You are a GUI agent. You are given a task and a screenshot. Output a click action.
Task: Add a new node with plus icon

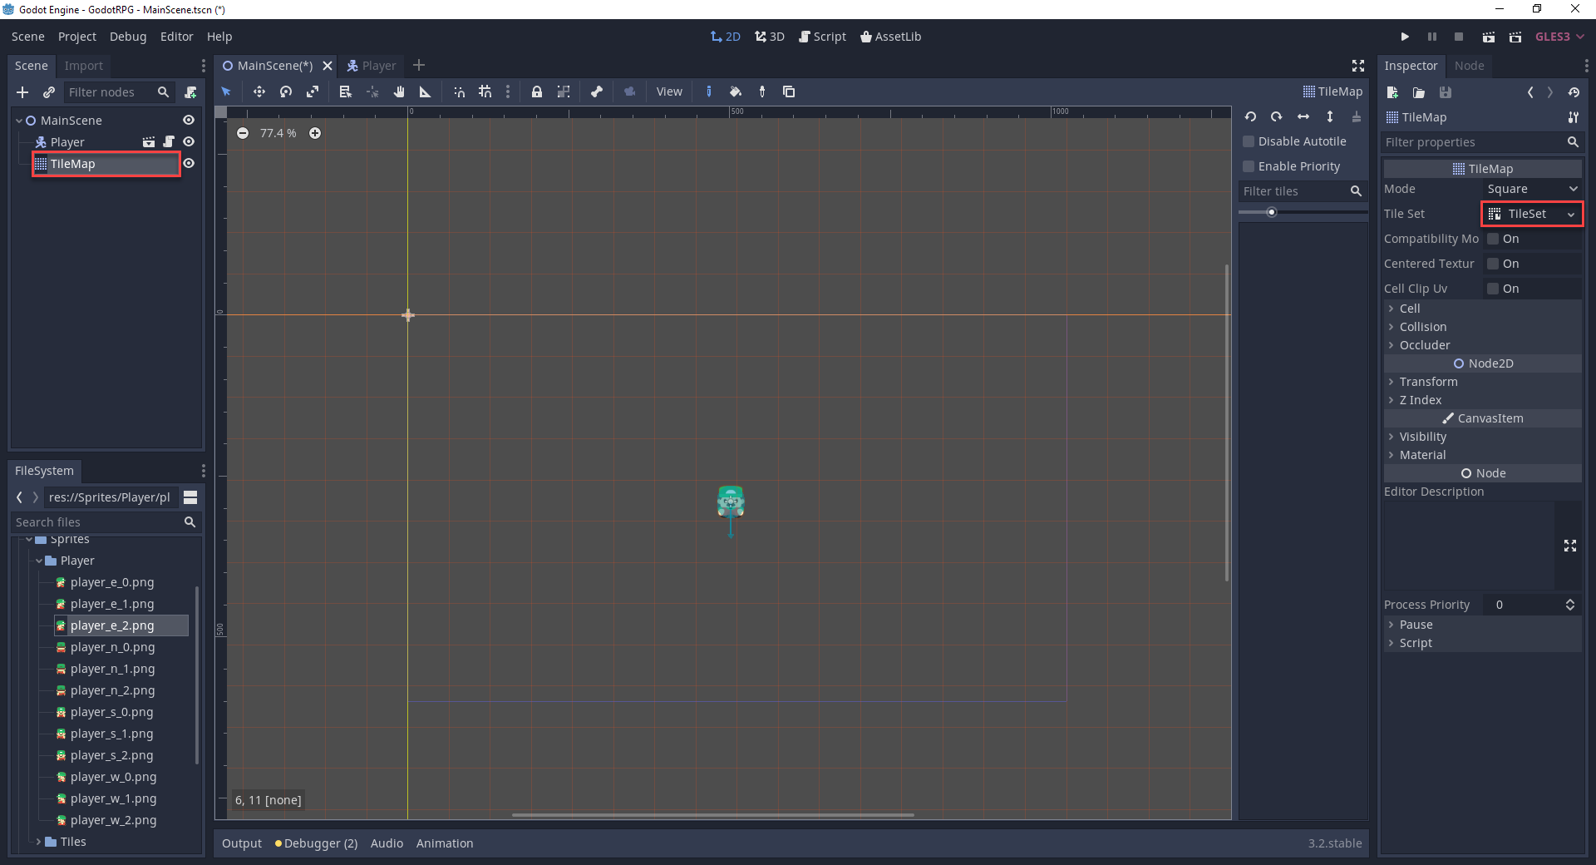(22, 92)
